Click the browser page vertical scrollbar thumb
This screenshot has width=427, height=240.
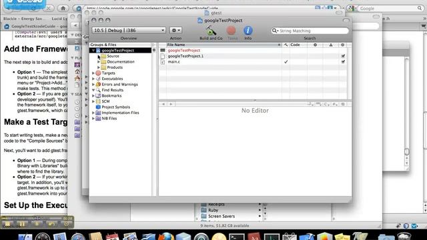coord(425,131)
